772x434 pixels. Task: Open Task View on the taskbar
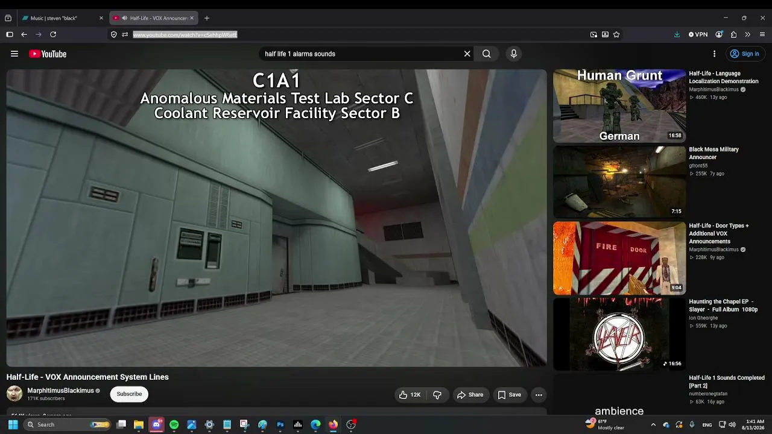121,424
